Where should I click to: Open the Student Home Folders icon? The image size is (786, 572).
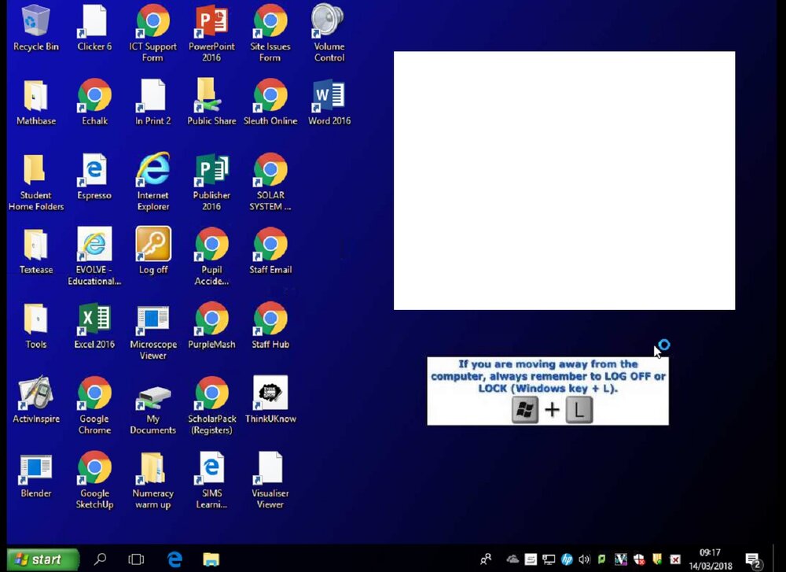[35, 182]
